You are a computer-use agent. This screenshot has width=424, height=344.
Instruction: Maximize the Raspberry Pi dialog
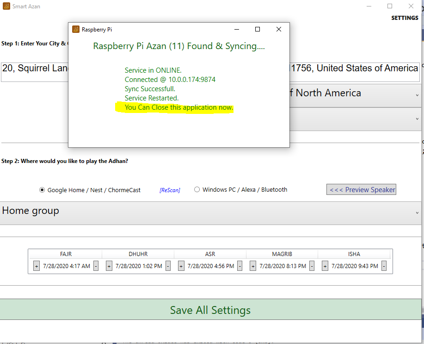(x=258, y=29)
